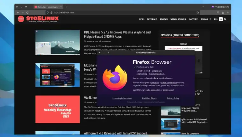The width and height of the screenshot is (242, 137).
Task: Reload the 9to5Linux page
Action: 27,12
